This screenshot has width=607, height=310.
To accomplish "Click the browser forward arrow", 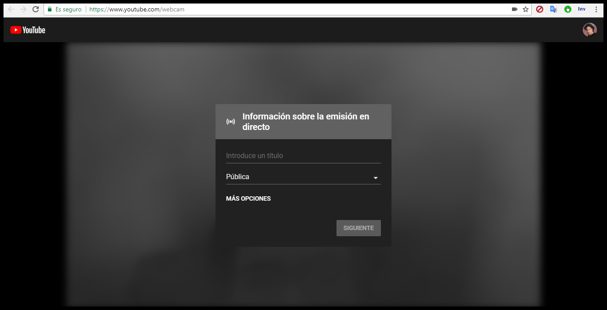I will coord(23,9).
